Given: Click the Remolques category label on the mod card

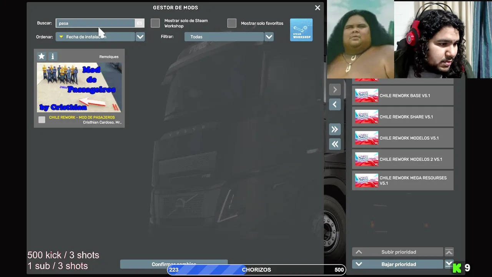Looking at the screenshot, I should pyautogui.click(x=109, y=57).
